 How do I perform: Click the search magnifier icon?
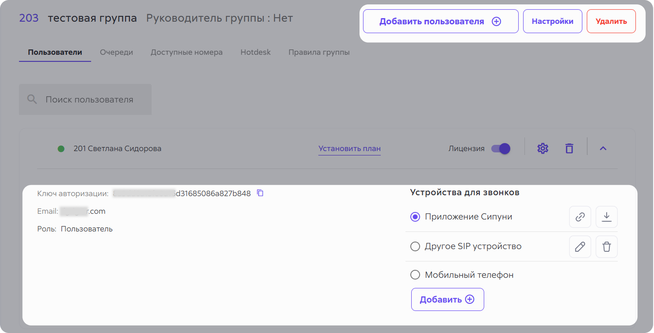click(32, 99)
